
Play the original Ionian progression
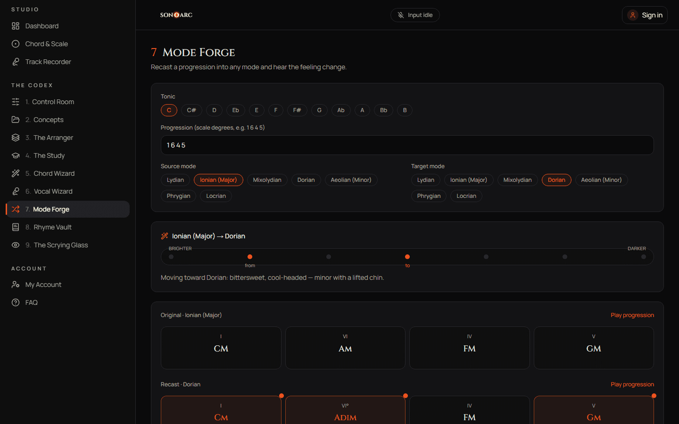(x=632, y=315)
